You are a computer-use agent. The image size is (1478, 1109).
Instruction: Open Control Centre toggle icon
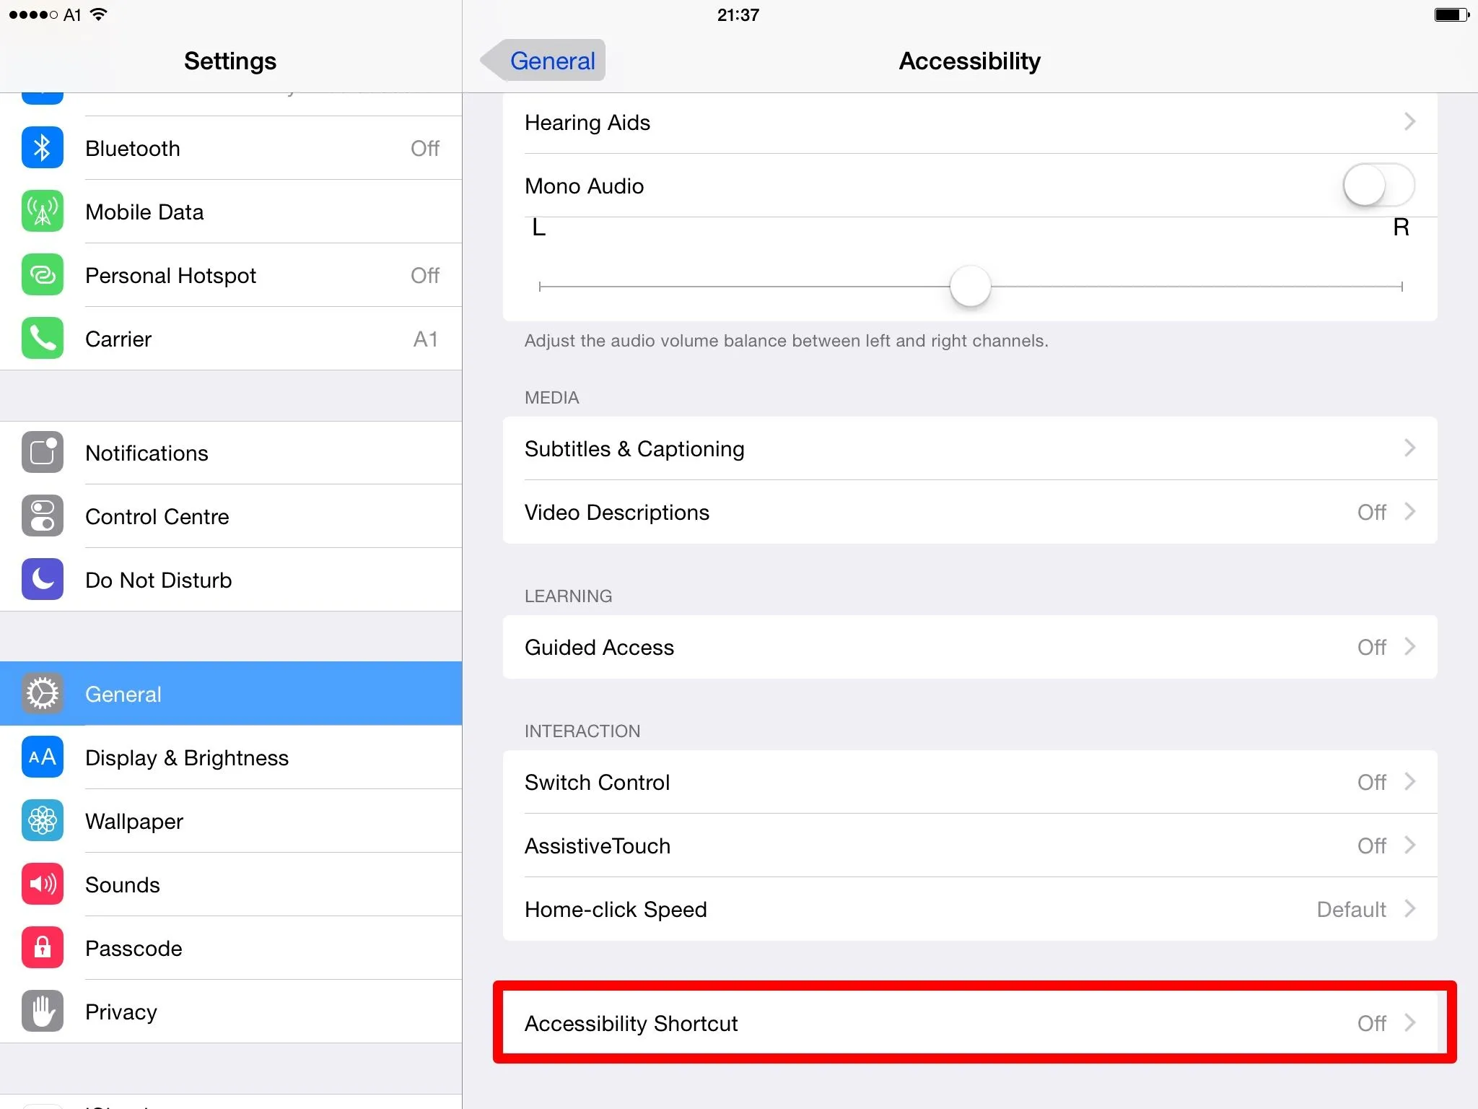click(x=43, y=516)
